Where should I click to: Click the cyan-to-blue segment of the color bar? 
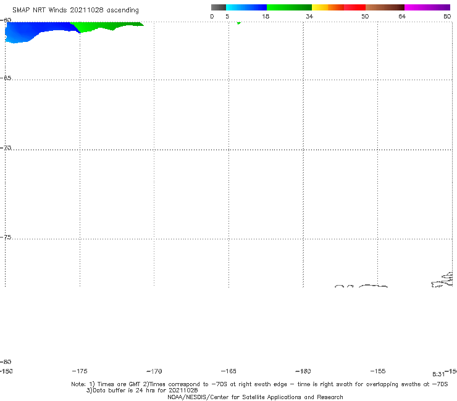[246, 7]
